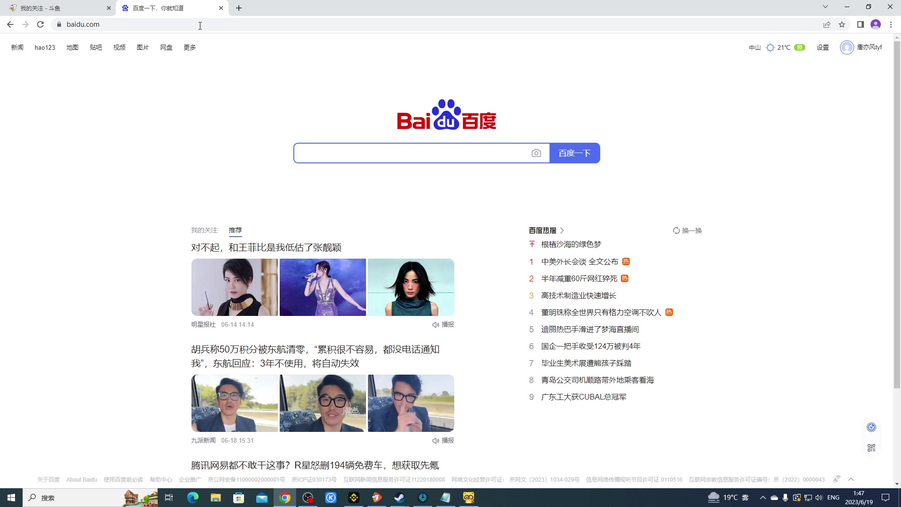Viewport: 901px width, 507px height.
Task: Open Chrome three-dot menu
Action: coord(891,24)
